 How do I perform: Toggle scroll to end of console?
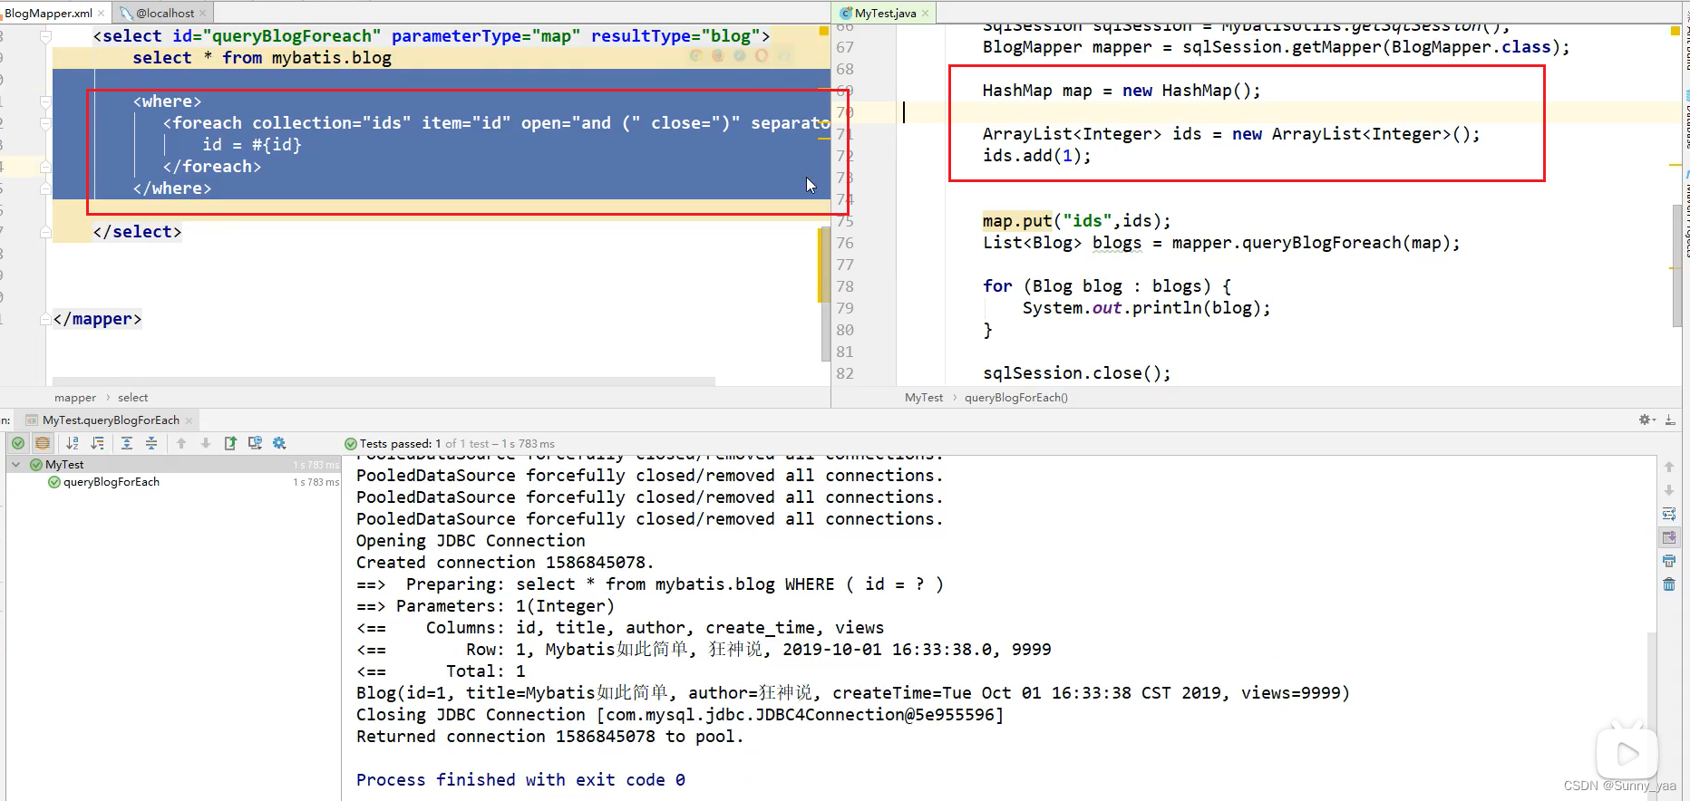[x=1669, y=537]
